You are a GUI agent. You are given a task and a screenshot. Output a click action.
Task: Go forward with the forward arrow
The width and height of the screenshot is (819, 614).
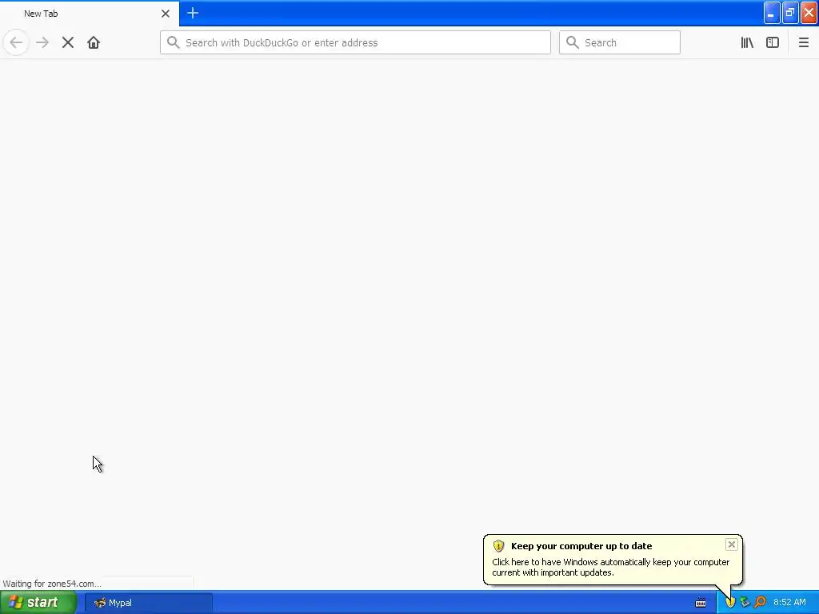42,43
